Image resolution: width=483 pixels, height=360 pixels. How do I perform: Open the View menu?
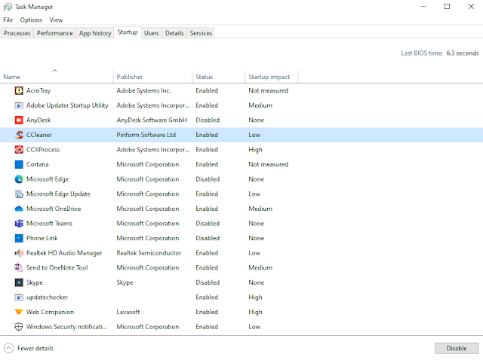click(56, 20)
